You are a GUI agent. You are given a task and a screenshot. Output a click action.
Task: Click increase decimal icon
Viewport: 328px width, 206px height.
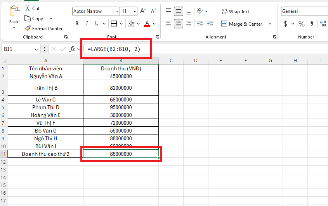[323, 24]
